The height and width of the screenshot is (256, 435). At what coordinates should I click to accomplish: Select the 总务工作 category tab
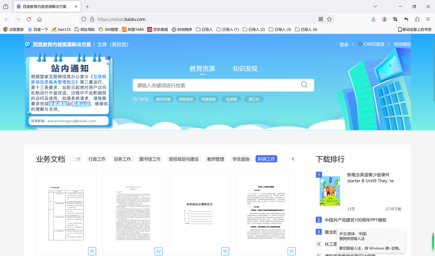point(122,159)
